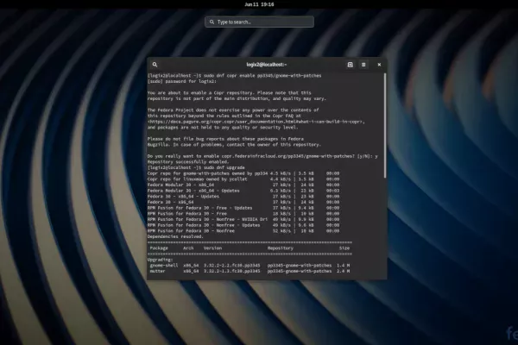Close the terminal window

pos(379,65)
